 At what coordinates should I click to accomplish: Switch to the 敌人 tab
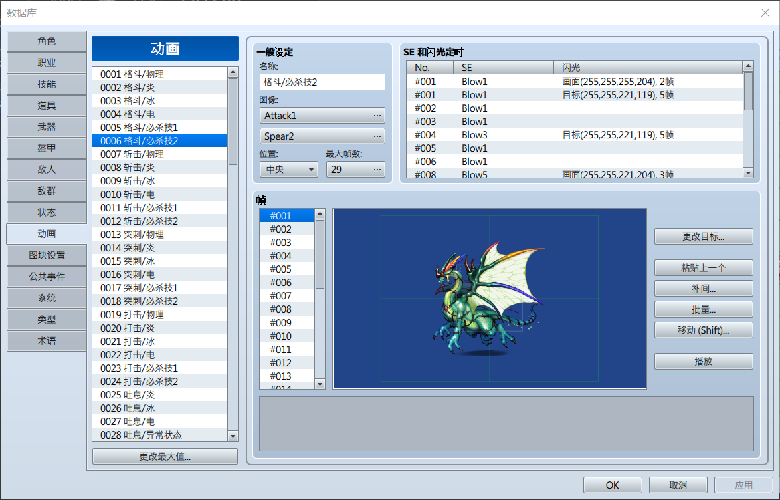pyautogui.click(x=46, y=170)
